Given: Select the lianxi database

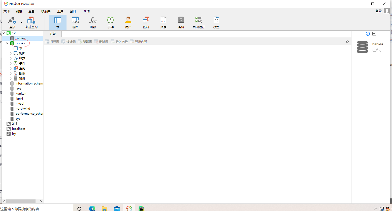Looking at the screenshot, I should tap(19, 99).
